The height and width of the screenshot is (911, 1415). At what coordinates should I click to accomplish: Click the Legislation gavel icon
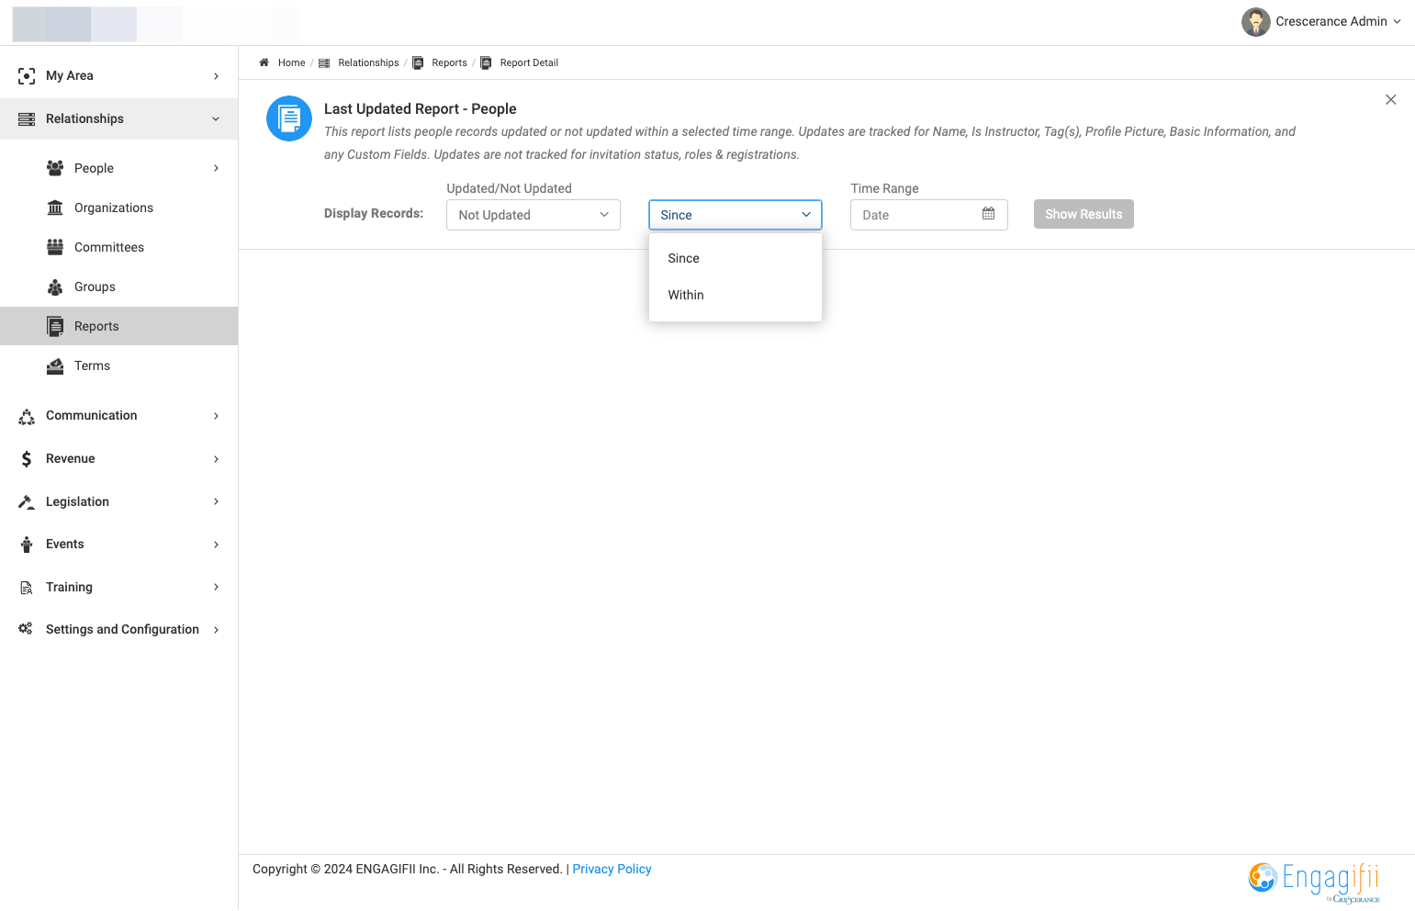coord(27,501)
